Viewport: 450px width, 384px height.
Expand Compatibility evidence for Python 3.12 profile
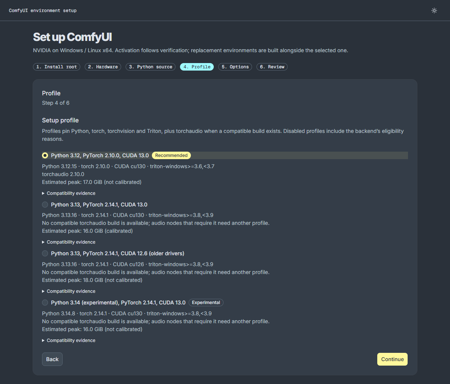pos(69,193)
